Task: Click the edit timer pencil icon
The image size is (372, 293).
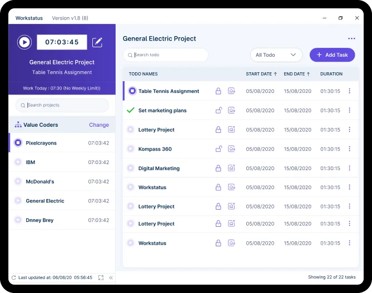Action: click(x=97, y=42)
